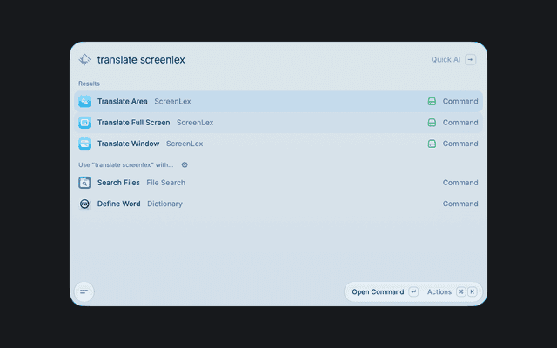The image size is (557, 348).
Task: Click the K key badge near Actions
Action: click(472, 292)
